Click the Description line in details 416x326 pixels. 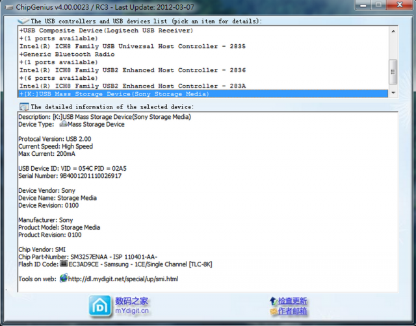[x=105, y=117]
